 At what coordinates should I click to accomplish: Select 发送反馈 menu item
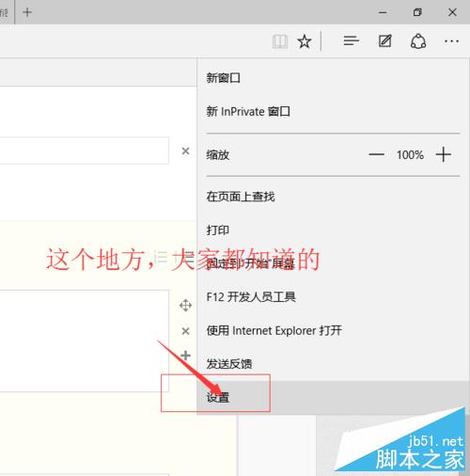coord(333,364)
